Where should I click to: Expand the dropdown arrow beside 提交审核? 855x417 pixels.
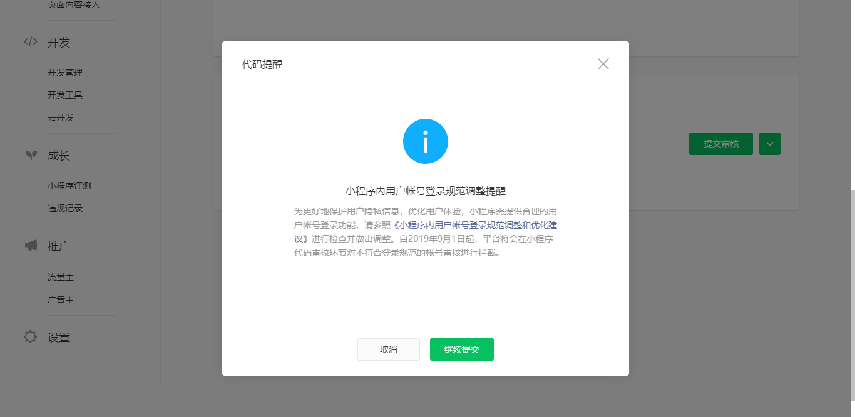tap(770, 144)
